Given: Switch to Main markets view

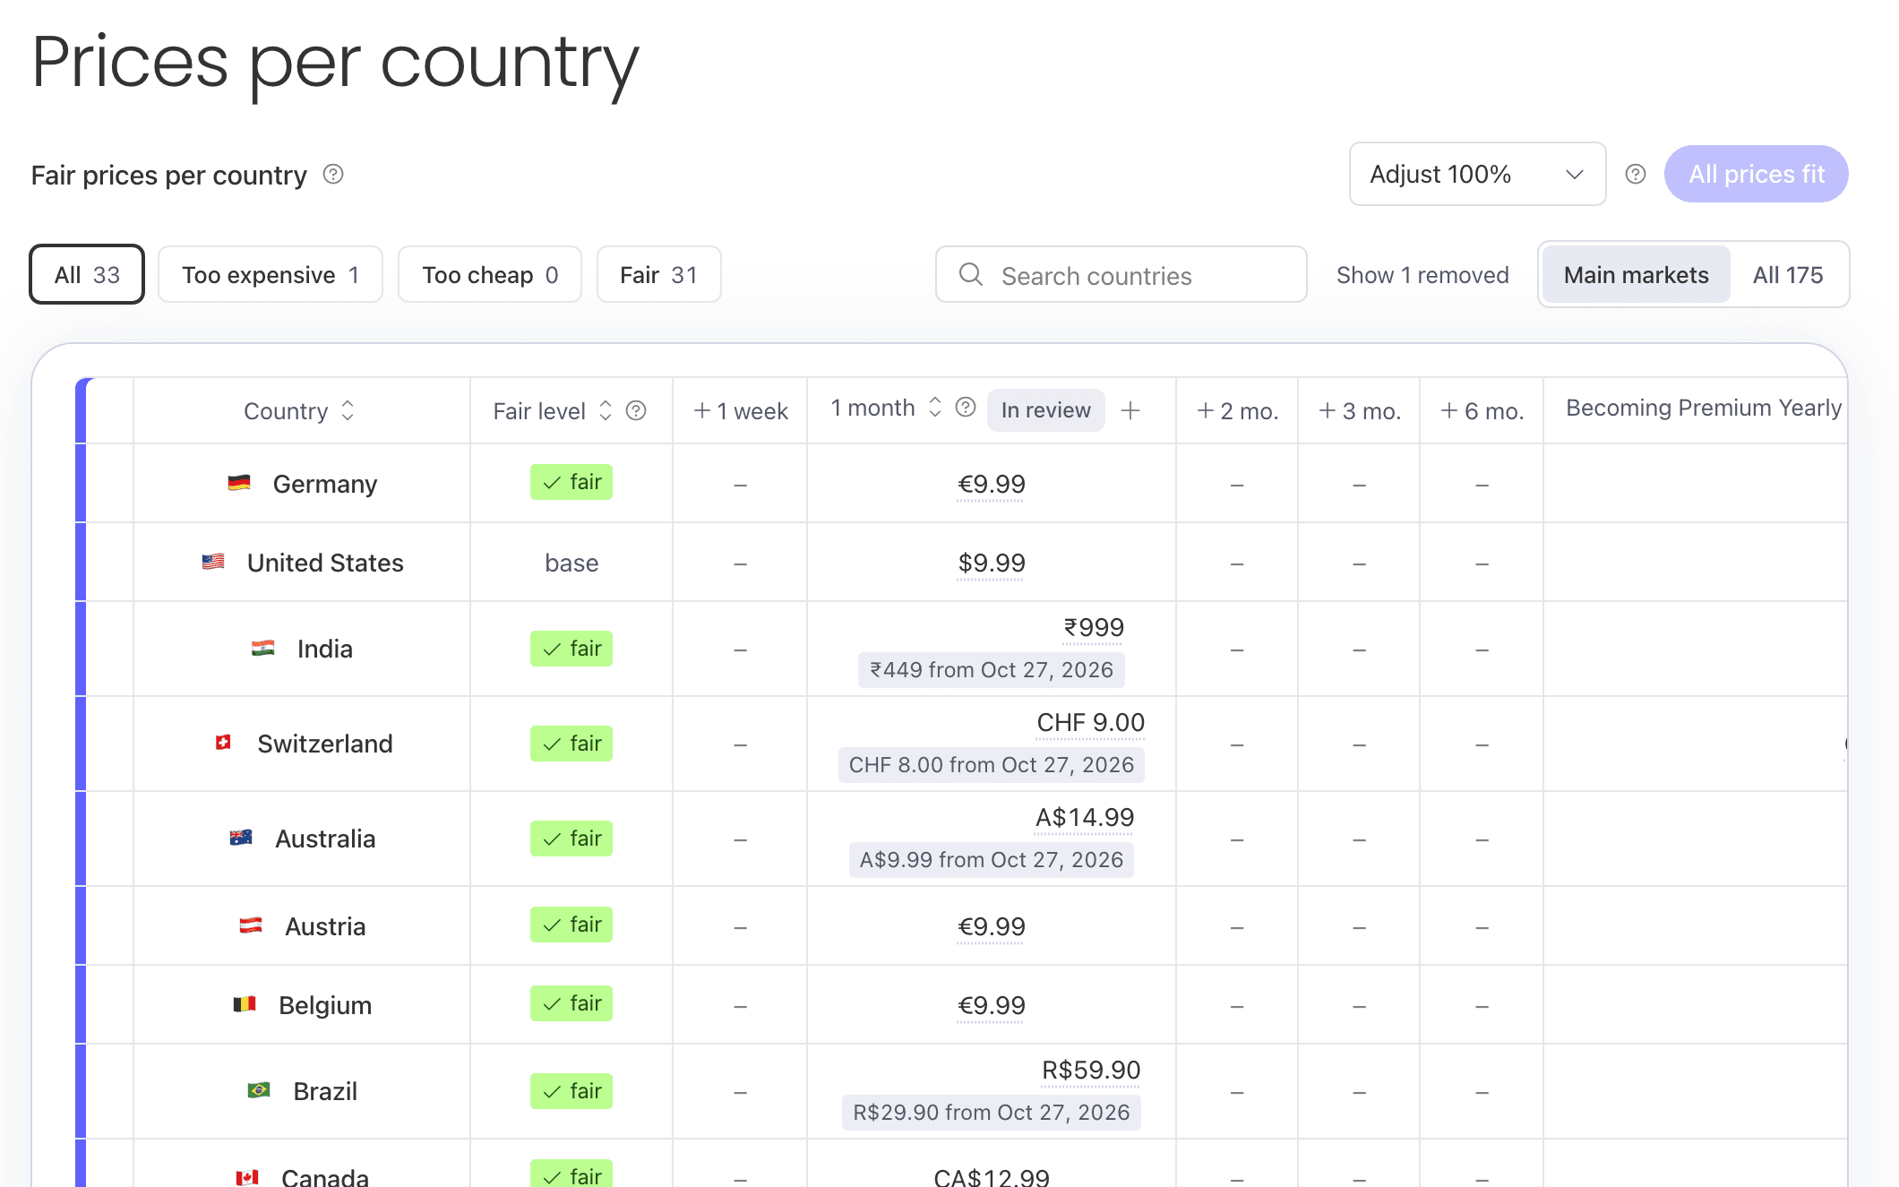Looking at the screenshot, I should [1636, 274].
